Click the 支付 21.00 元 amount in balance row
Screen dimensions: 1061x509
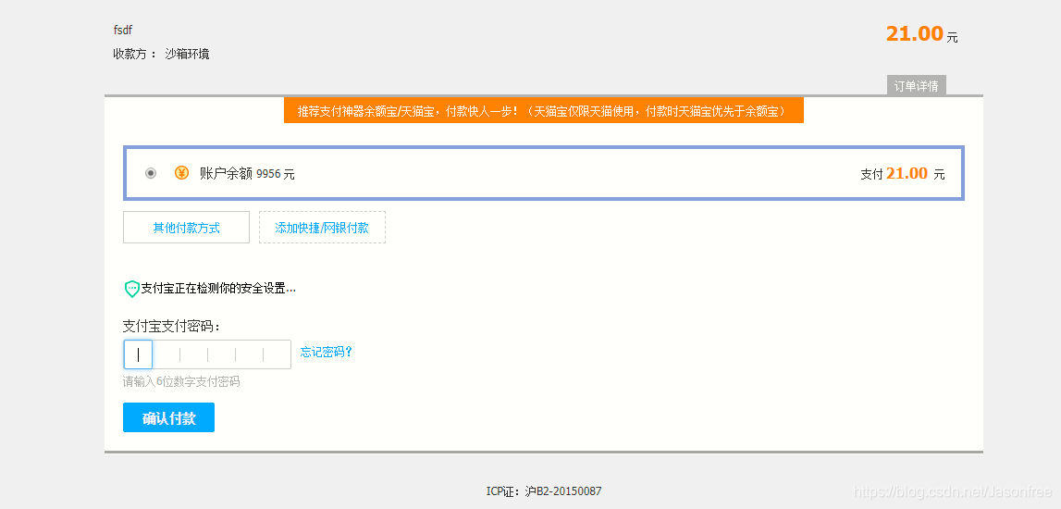pyautogui.click(x=903, y=174)
